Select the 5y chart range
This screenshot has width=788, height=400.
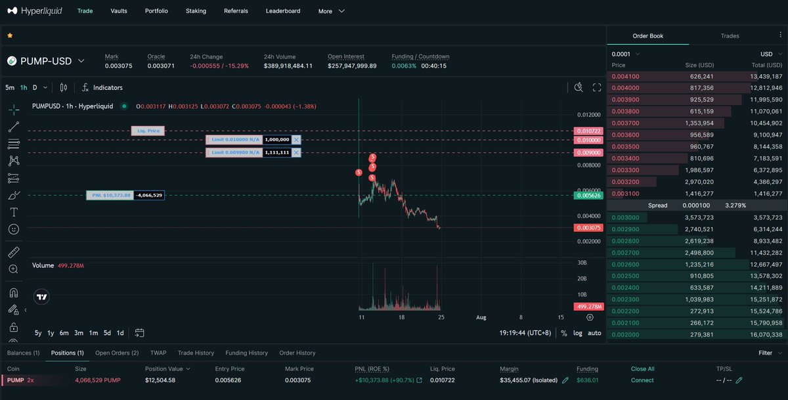click(x=38, y=333)
